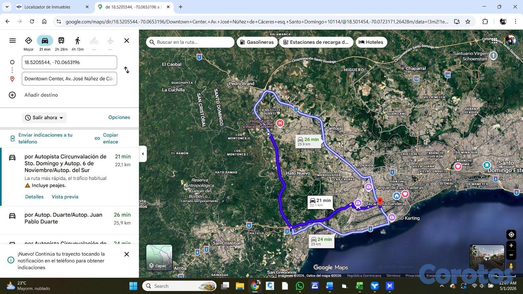Collapse the side panel arrow
Image resolution: width=523 pixels, height=294 pixels.
[143, 154]
